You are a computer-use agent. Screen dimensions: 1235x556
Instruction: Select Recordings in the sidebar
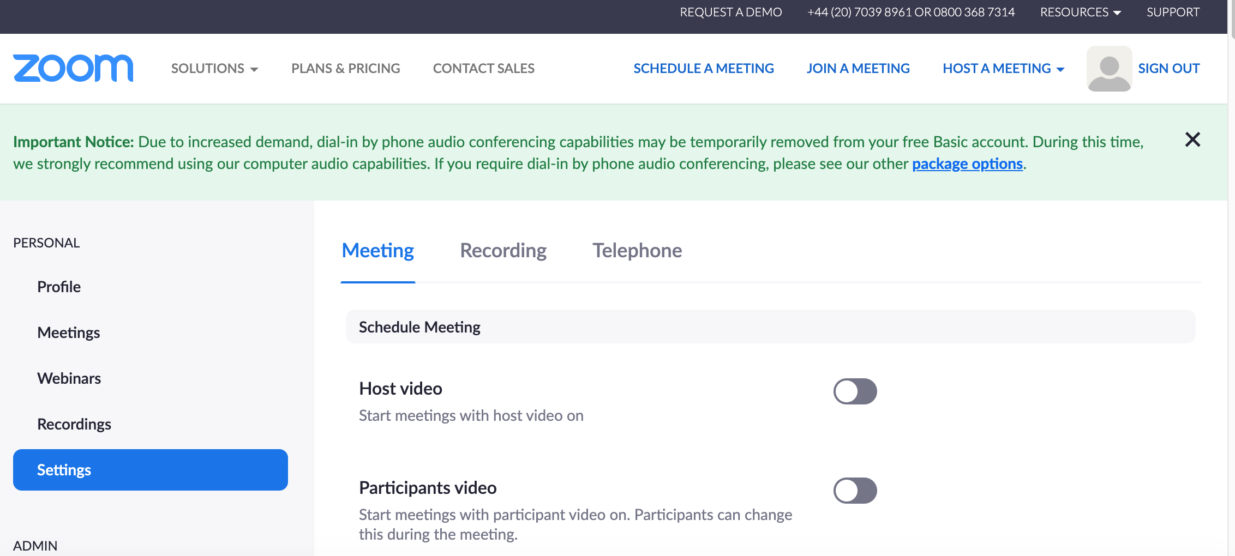(x=74, y=424)
